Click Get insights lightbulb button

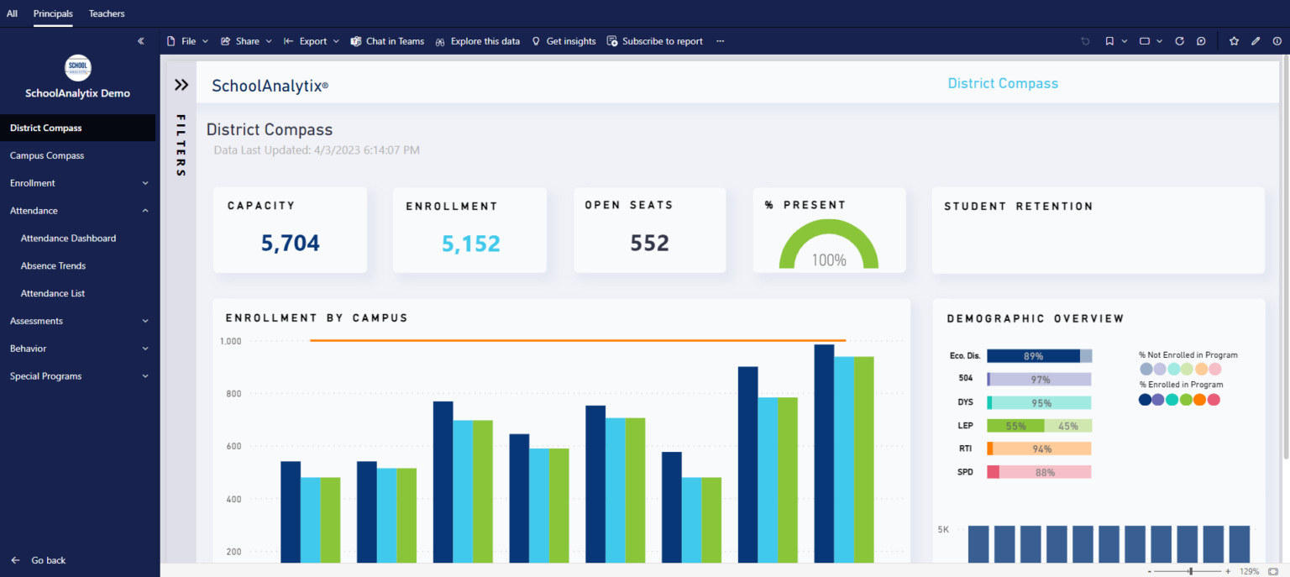tap(564, 41)
